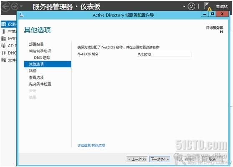Image resolution: width=233 pixels, height=167 pixels.
Task: Open notifications flag with warning
Action: 208,7
